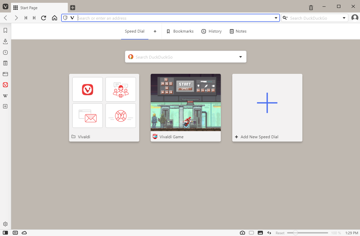Open page actions code icon

pos(269,233)
